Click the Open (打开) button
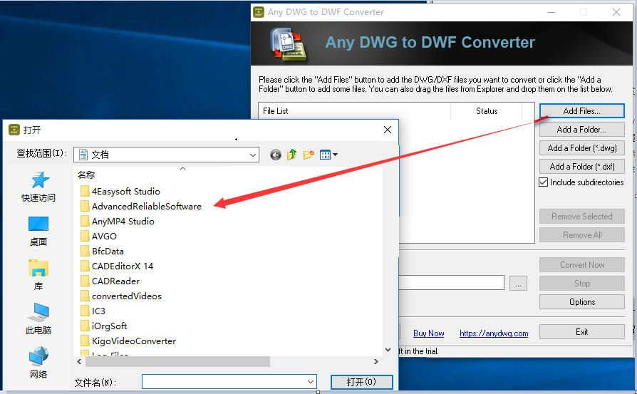 [361, 382]
